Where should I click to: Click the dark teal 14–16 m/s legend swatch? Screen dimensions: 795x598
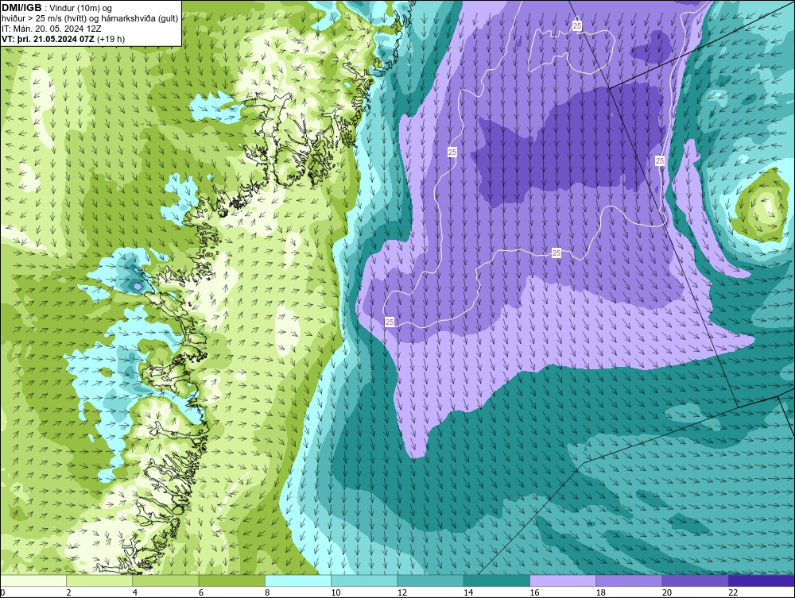(x=497, y=581)
